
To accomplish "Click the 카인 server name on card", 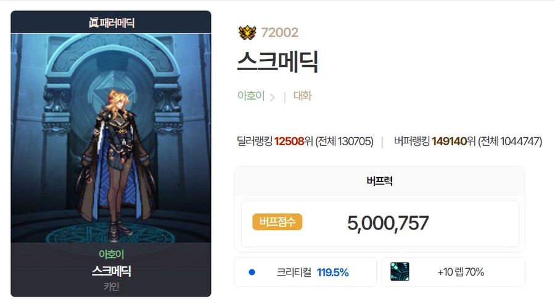I will coord(111,287).
